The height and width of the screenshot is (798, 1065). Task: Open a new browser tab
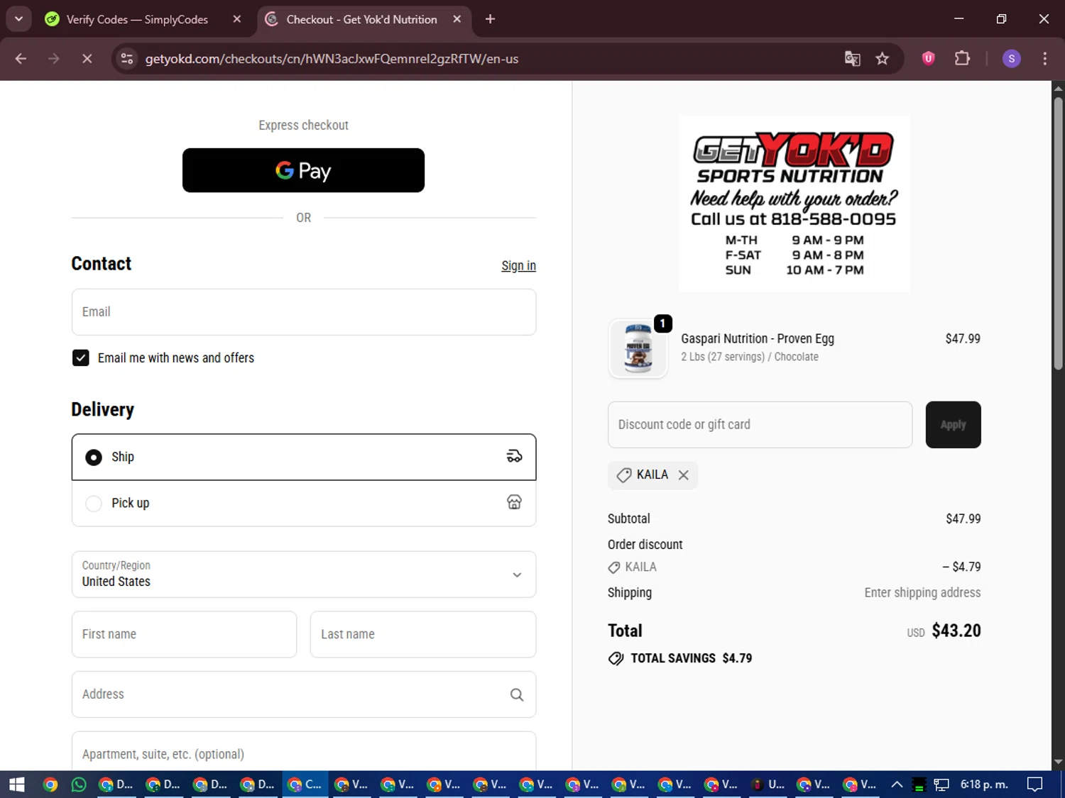click(x=490, y=19)
